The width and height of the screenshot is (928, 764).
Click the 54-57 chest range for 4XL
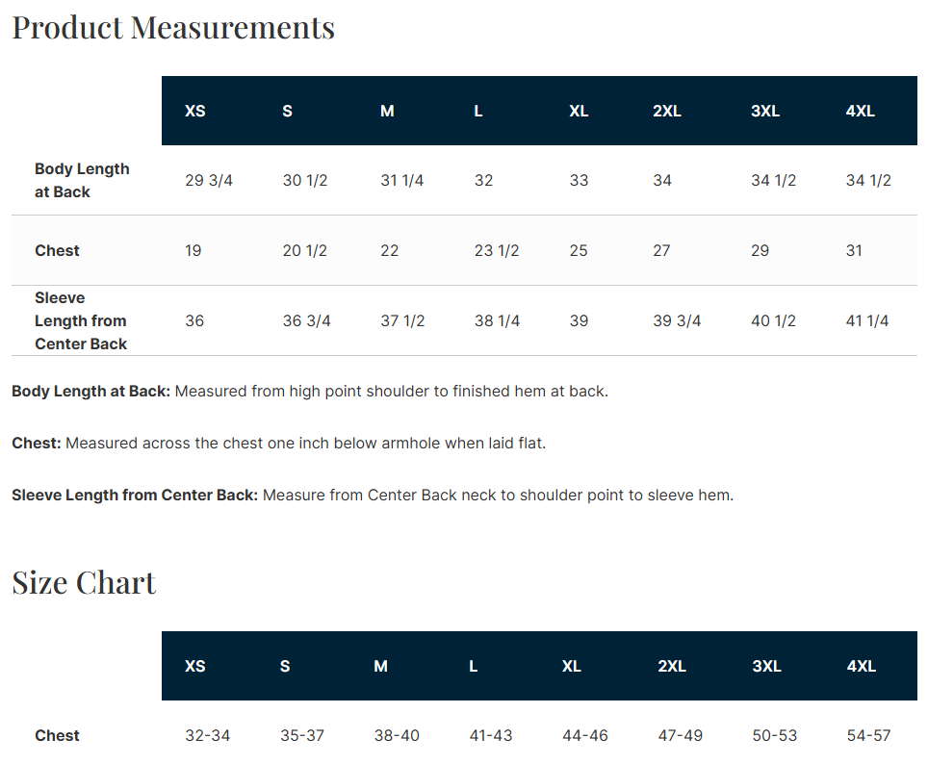[868, 735]
